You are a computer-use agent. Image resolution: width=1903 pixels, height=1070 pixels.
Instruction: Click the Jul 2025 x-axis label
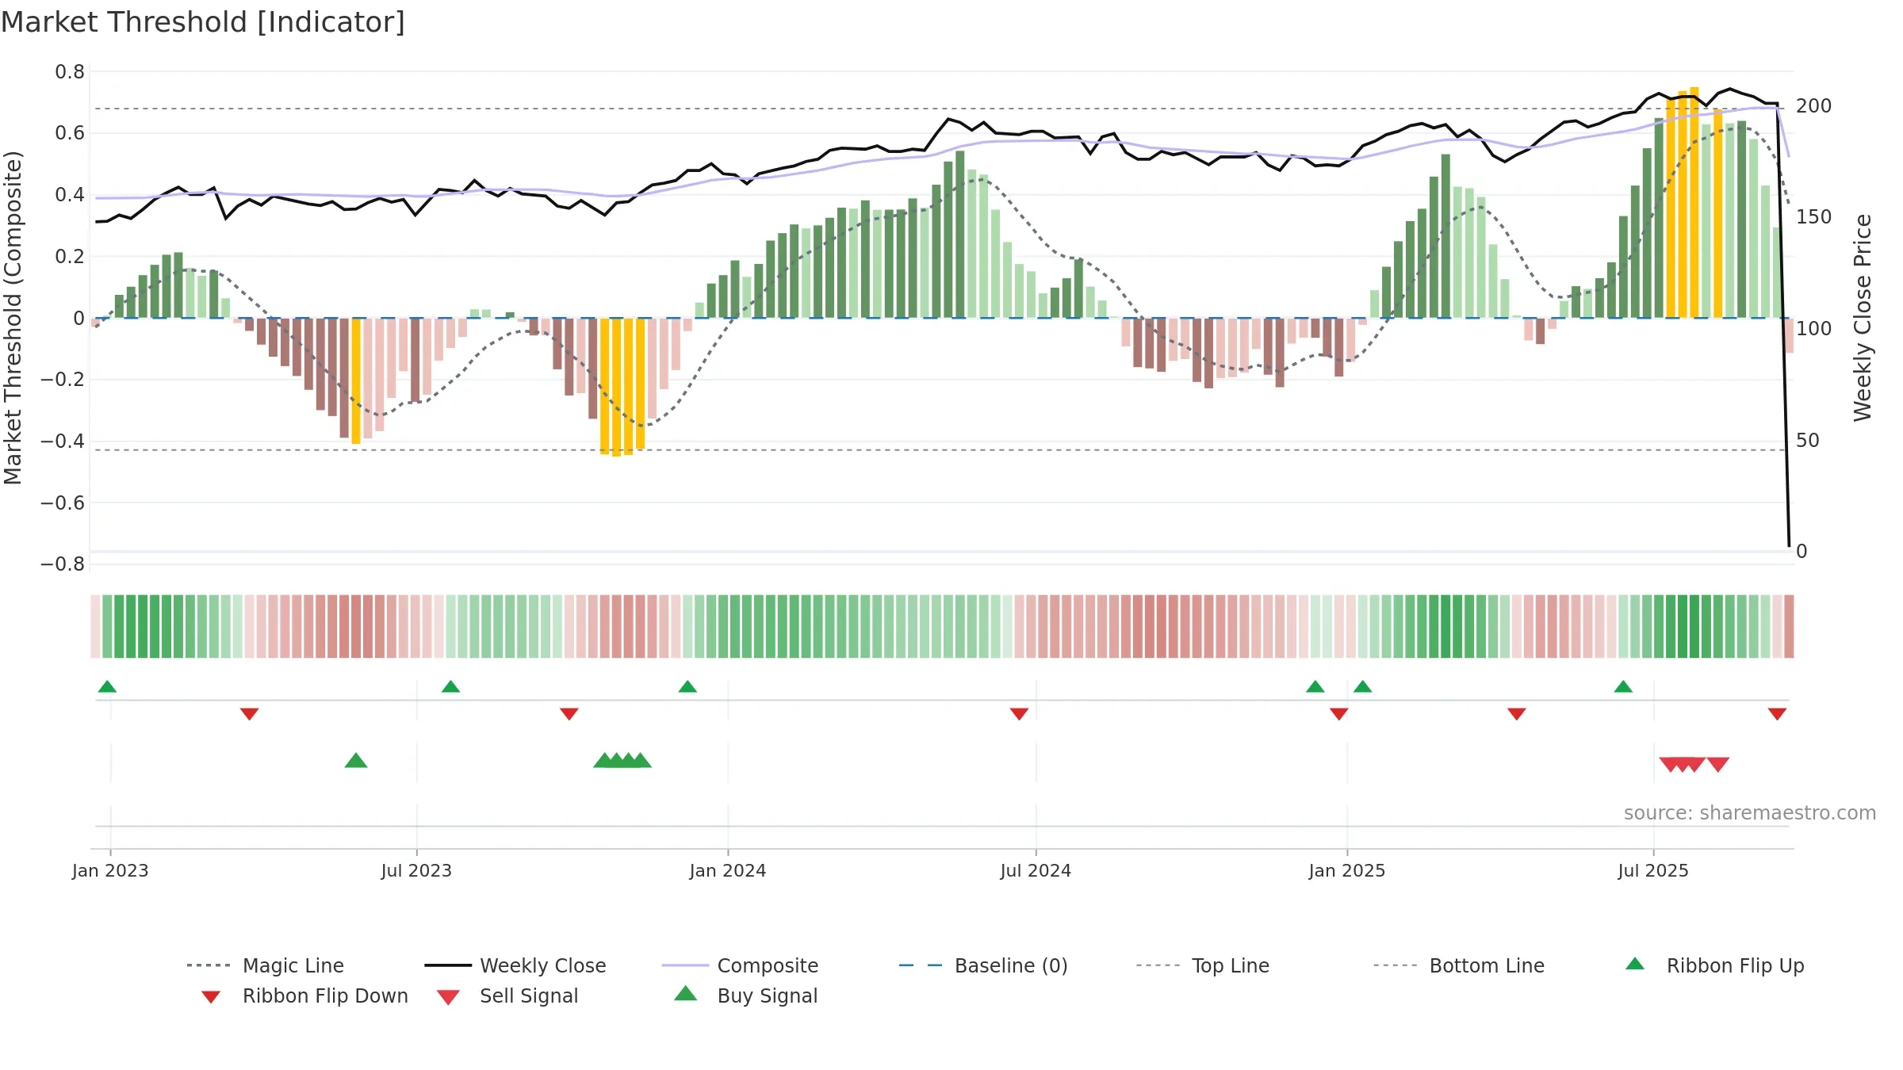[1653, 870]
